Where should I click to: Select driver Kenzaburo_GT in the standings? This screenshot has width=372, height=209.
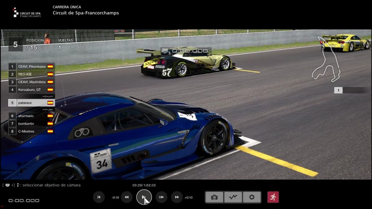click(32, 90)
